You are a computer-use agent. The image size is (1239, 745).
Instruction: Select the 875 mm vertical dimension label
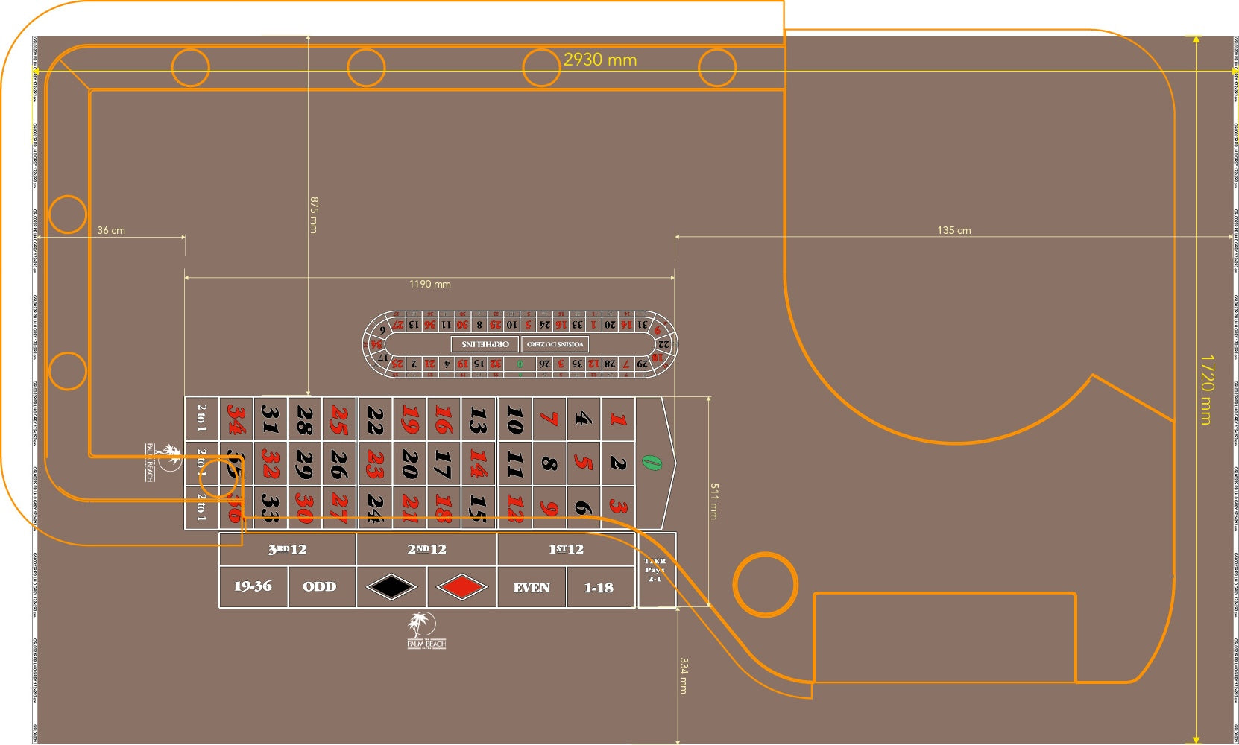314,215
